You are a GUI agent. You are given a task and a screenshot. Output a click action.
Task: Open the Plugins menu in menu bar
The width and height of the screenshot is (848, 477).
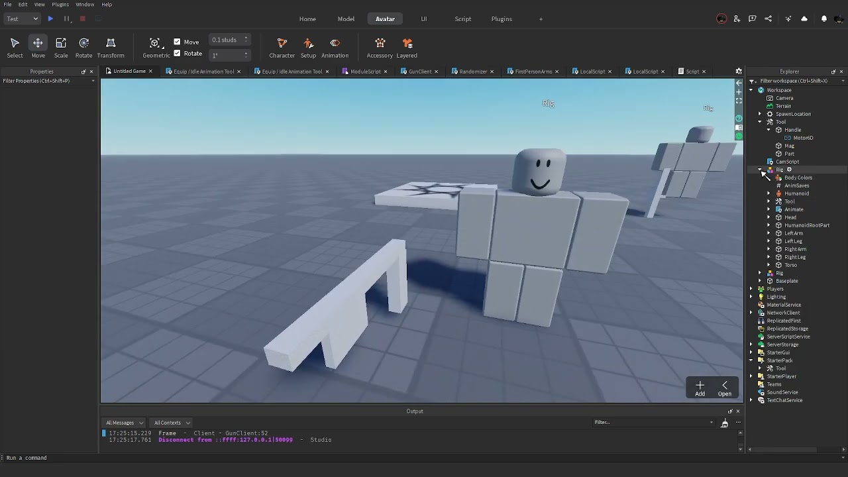point(60,4)
